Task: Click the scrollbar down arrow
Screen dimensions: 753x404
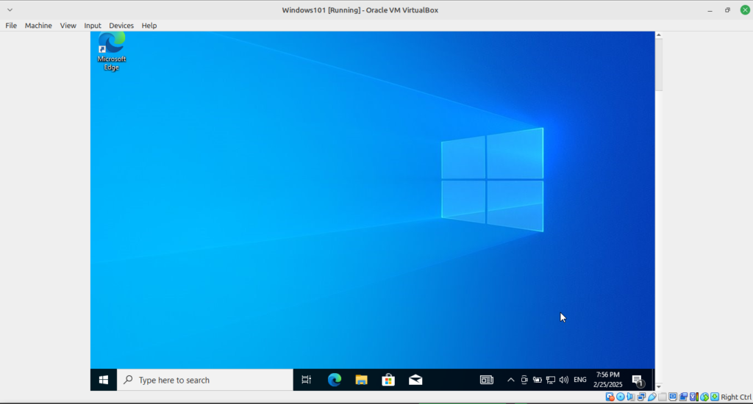Action: 659,386
